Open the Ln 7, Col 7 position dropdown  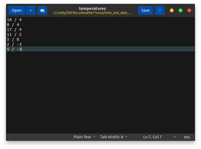[159, 137]
